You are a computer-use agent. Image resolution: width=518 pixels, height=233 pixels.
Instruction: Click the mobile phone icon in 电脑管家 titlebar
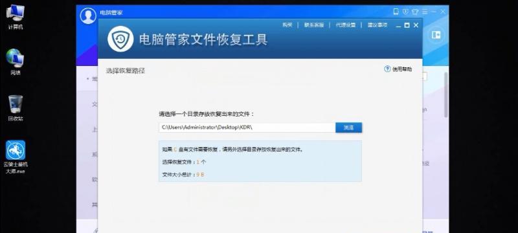(x=396, y=12)
